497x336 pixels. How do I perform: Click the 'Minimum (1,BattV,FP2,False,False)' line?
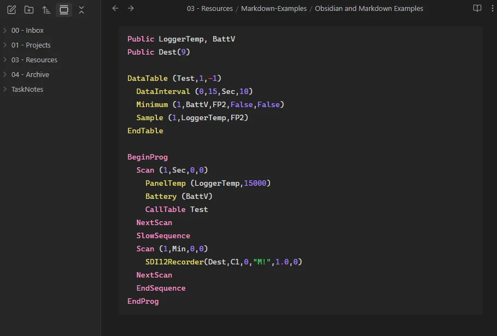click(x=210, y=104)
